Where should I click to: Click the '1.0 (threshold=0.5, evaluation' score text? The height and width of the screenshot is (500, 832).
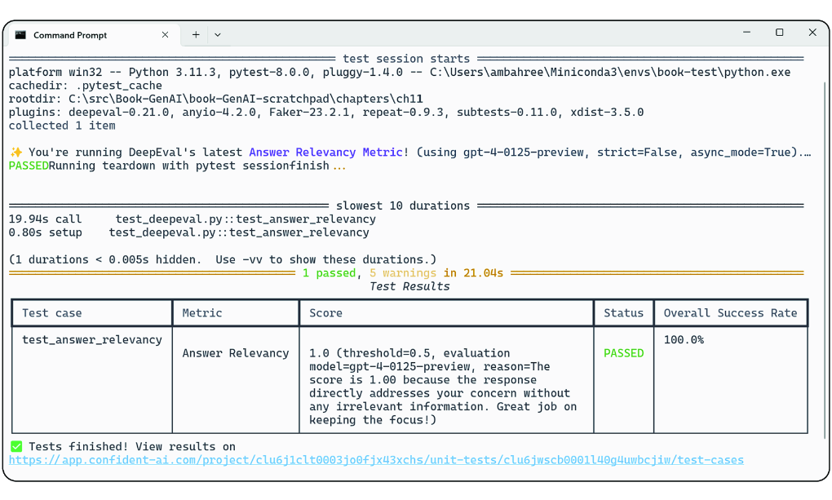click(409, 353)
